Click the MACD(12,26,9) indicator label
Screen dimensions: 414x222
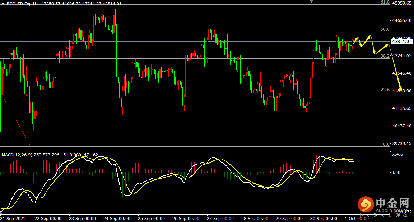[x=17, y=155]
